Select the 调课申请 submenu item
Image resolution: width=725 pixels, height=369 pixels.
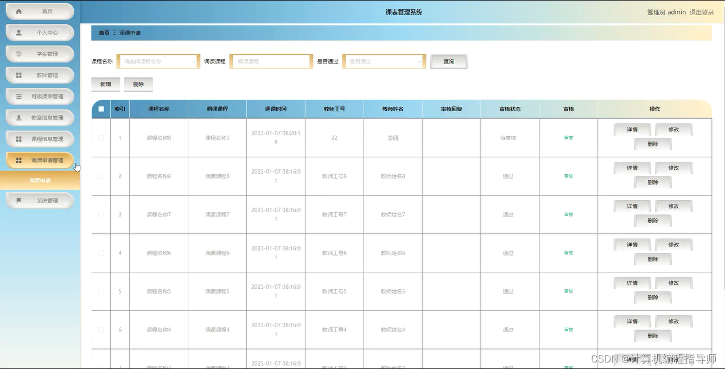point(40,180)
